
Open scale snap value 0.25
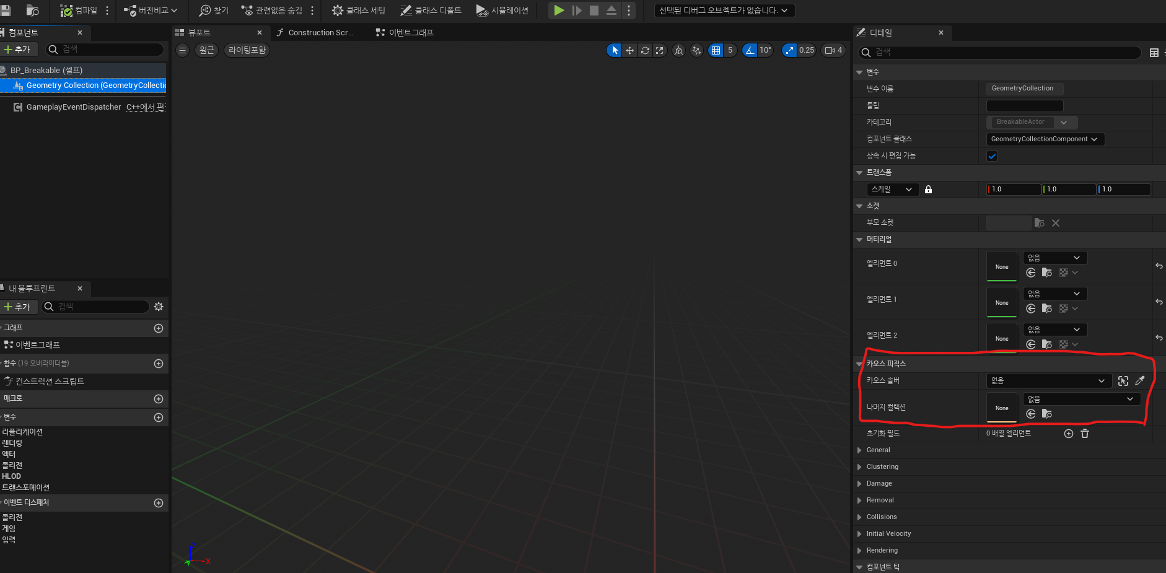tap(807, 50)
